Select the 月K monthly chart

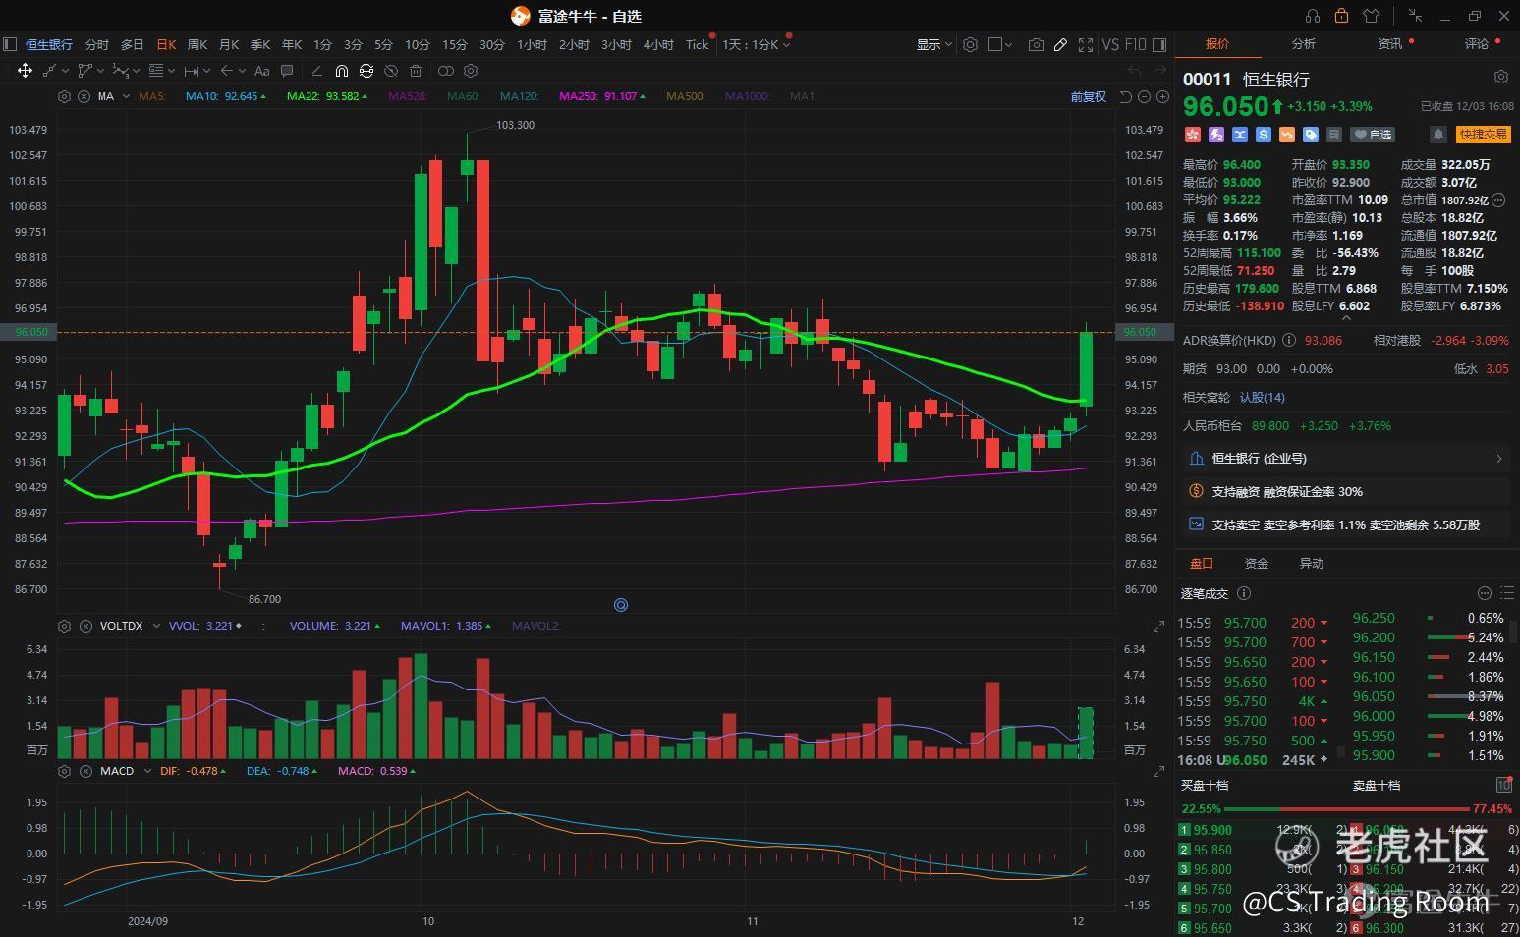coord(229,44)
